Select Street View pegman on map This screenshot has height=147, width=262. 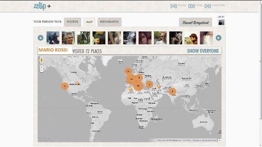(42, 60)
